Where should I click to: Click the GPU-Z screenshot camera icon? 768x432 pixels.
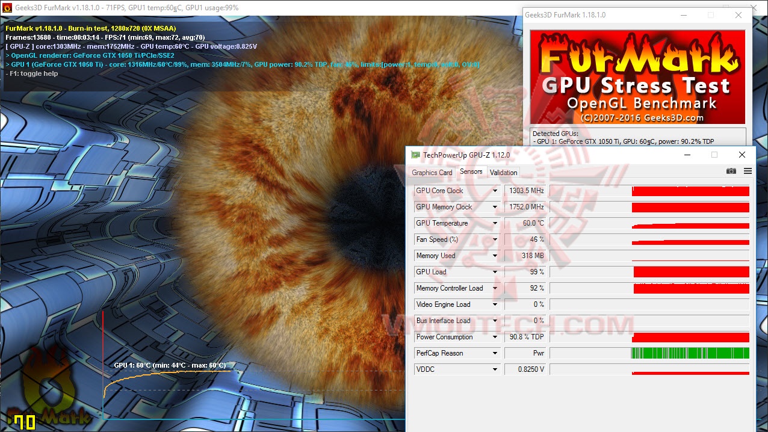tap(731, 171)
